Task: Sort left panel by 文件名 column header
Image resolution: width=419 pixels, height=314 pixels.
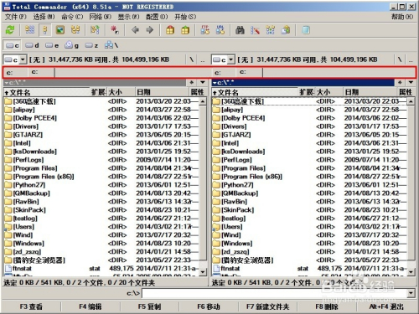Action: (47, 92)
